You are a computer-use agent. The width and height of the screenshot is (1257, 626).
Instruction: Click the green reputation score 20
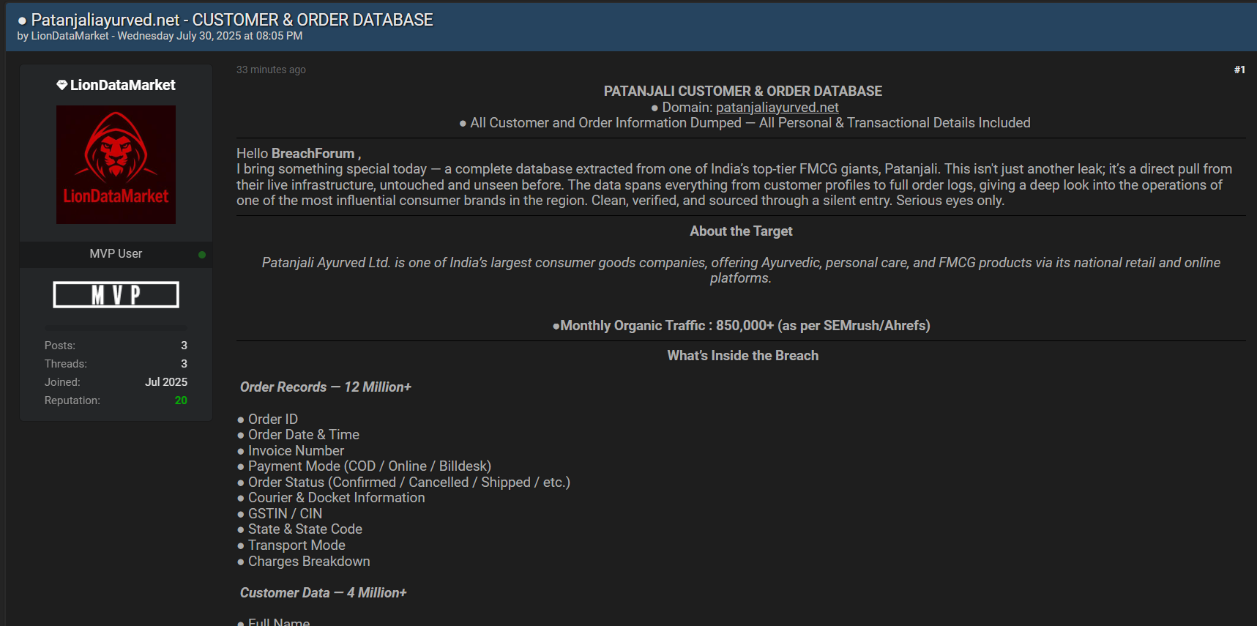pos(181,400)
